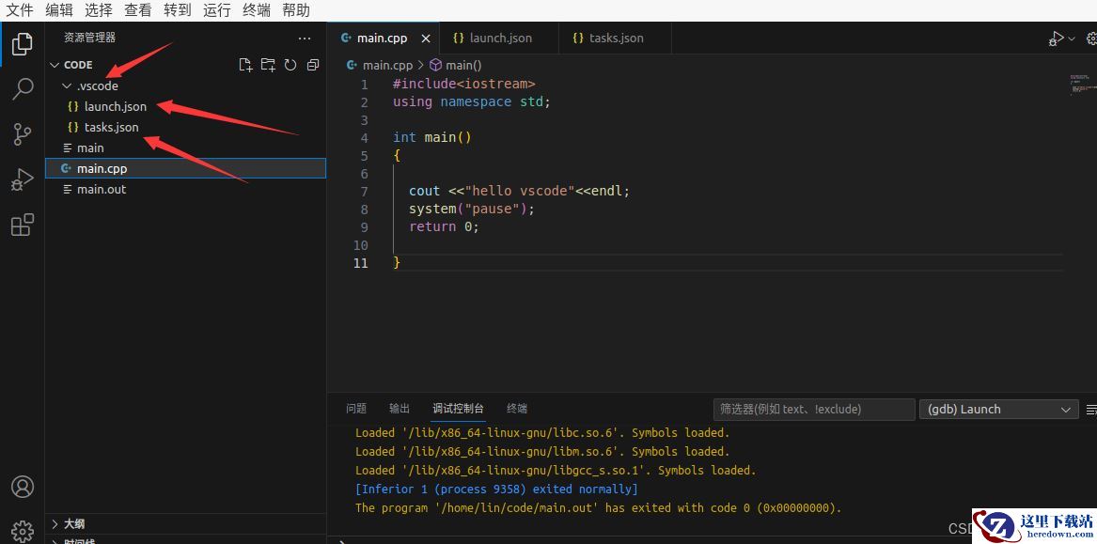
Task: Click the Run or Debug play icon
Action: 1056,39
